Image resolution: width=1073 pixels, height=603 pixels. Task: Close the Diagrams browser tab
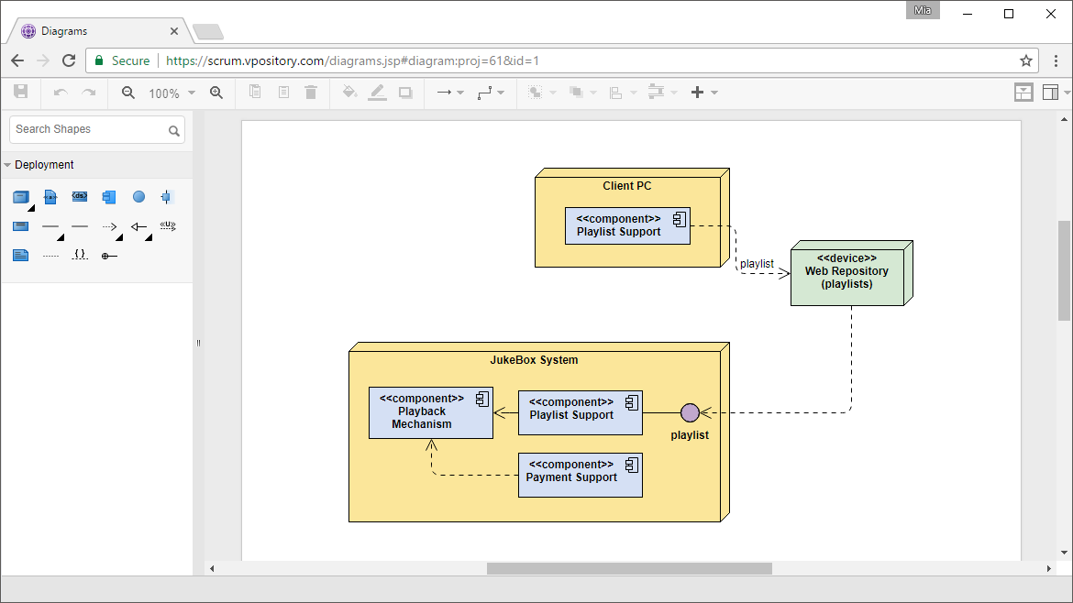(174, 31)
